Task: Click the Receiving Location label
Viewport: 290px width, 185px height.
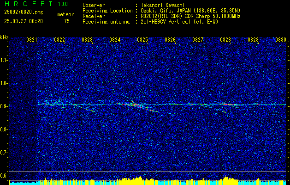Action: (107, 11)
